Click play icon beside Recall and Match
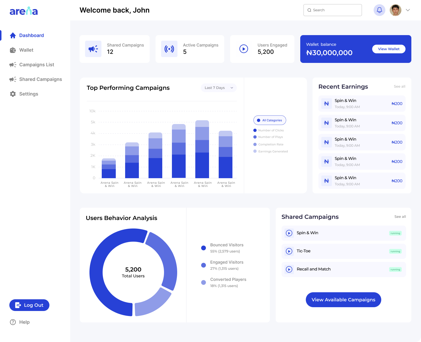Screen dimensions: 421x342 pos(289,269)
